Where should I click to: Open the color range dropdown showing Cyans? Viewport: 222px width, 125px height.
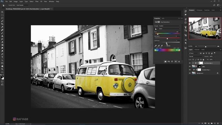pos(170,29)
